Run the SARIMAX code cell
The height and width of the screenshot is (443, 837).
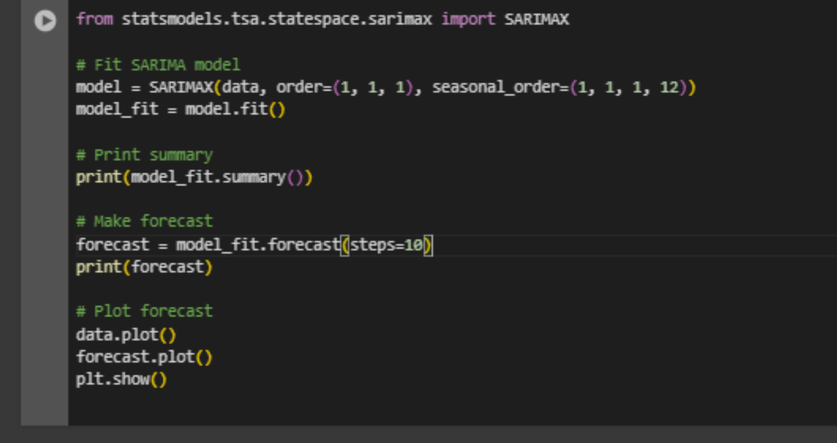click(x=45, y=20)
